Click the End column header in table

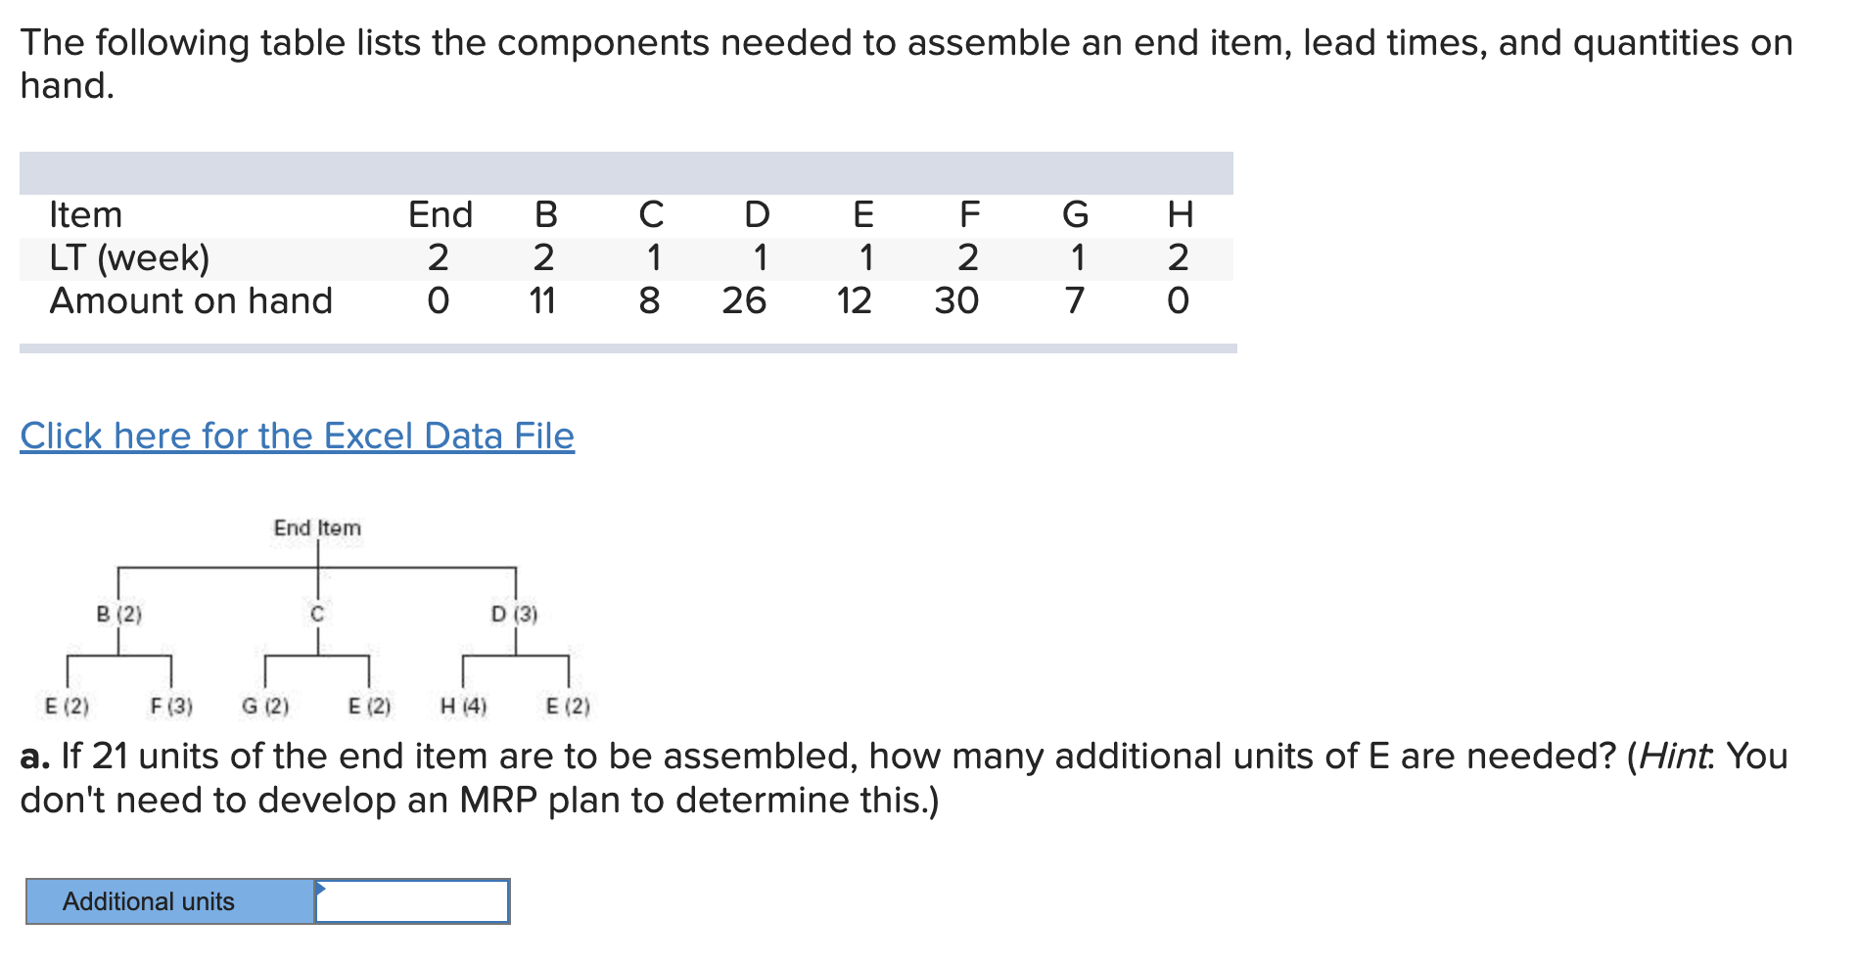[x=441, y=215]
